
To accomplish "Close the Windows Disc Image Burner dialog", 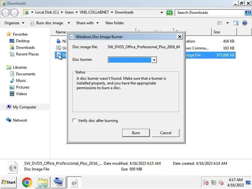I will click(180, 37).
